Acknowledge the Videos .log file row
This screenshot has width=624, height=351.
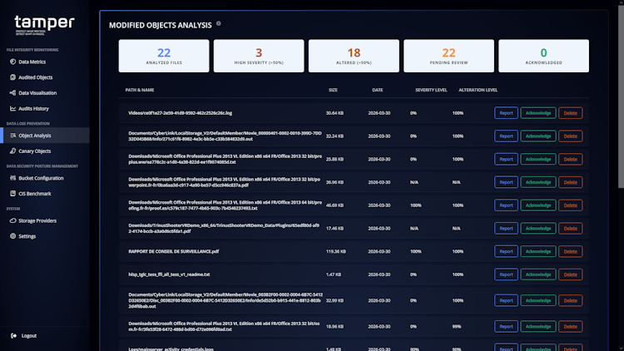[537, 113]
